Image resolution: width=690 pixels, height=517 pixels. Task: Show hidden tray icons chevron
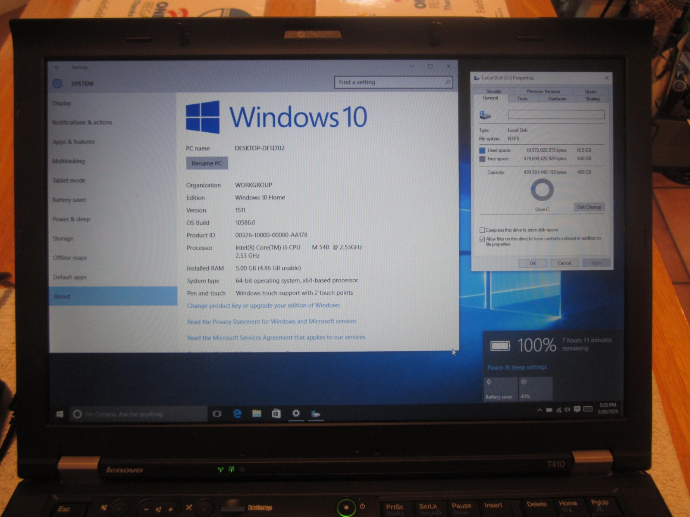(x=539, y=410)
